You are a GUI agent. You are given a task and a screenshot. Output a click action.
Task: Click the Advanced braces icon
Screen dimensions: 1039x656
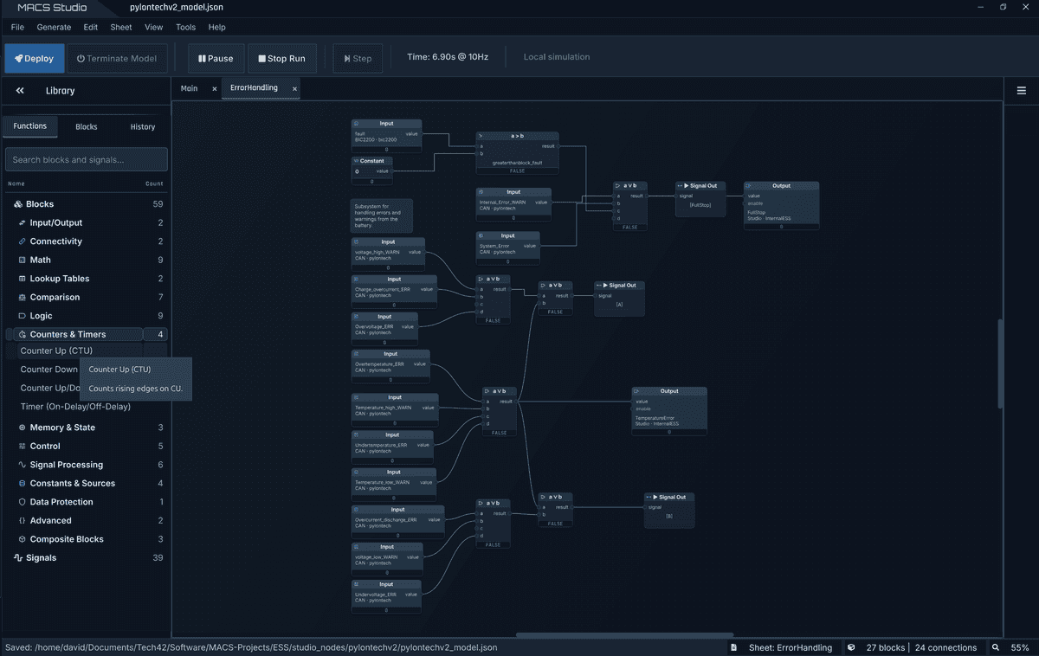[x=22, y=520]
